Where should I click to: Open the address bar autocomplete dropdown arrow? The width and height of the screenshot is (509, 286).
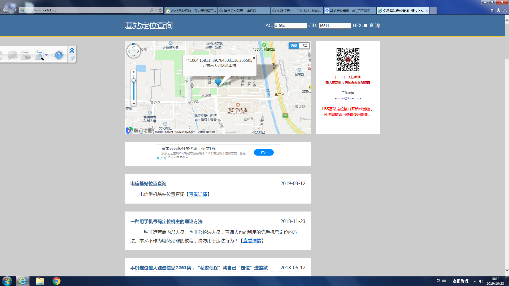156,10
